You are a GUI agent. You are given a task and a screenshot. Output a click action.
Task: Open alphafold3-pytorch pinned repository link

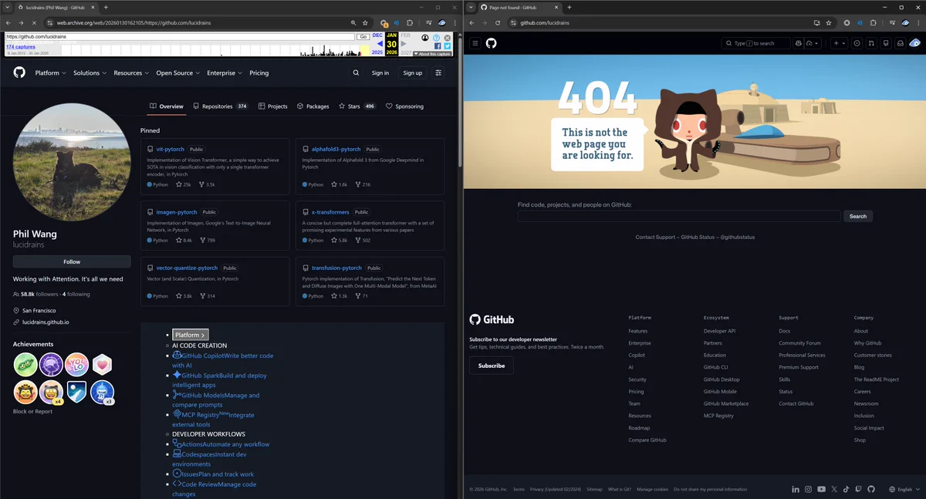point(336,149)
